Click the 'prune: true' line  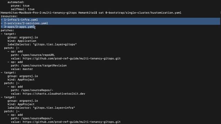[20, 6]
